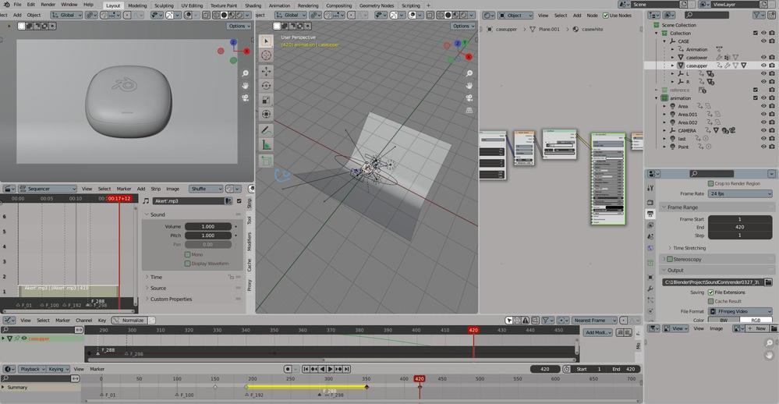Jump to the timeline end frame
779x404 pixels.
pyautogui.click(x=347, y=369)
